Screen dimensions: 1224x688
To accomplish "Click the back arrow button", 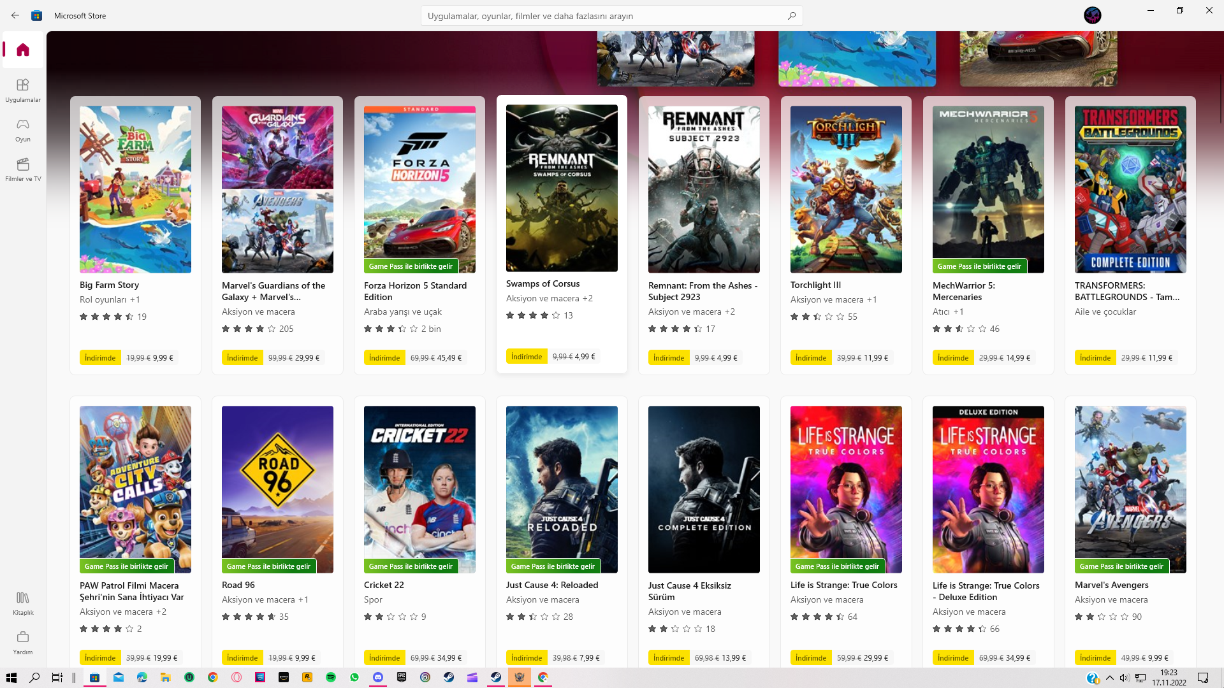I will [x=15, y=15].
